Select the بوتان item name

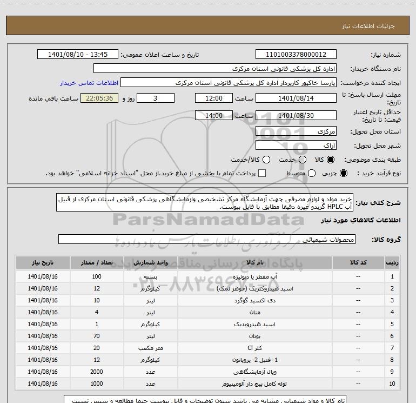[x=254, y=336]
